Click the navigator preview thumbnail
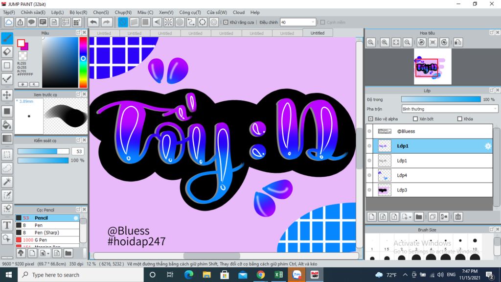501x282 pixels. pos(433,67)
